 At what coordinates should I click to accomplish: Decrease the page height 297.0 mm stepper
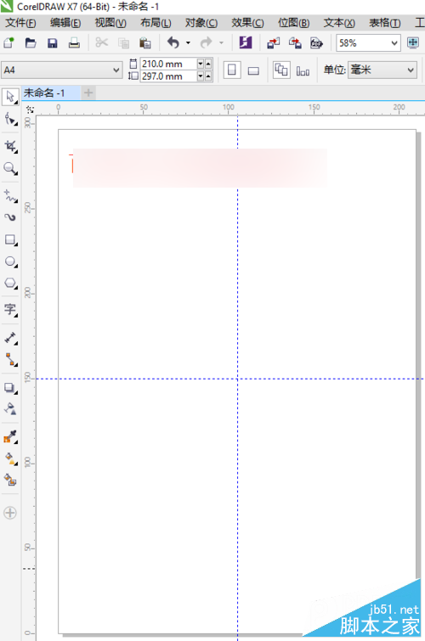click(201, 76)
